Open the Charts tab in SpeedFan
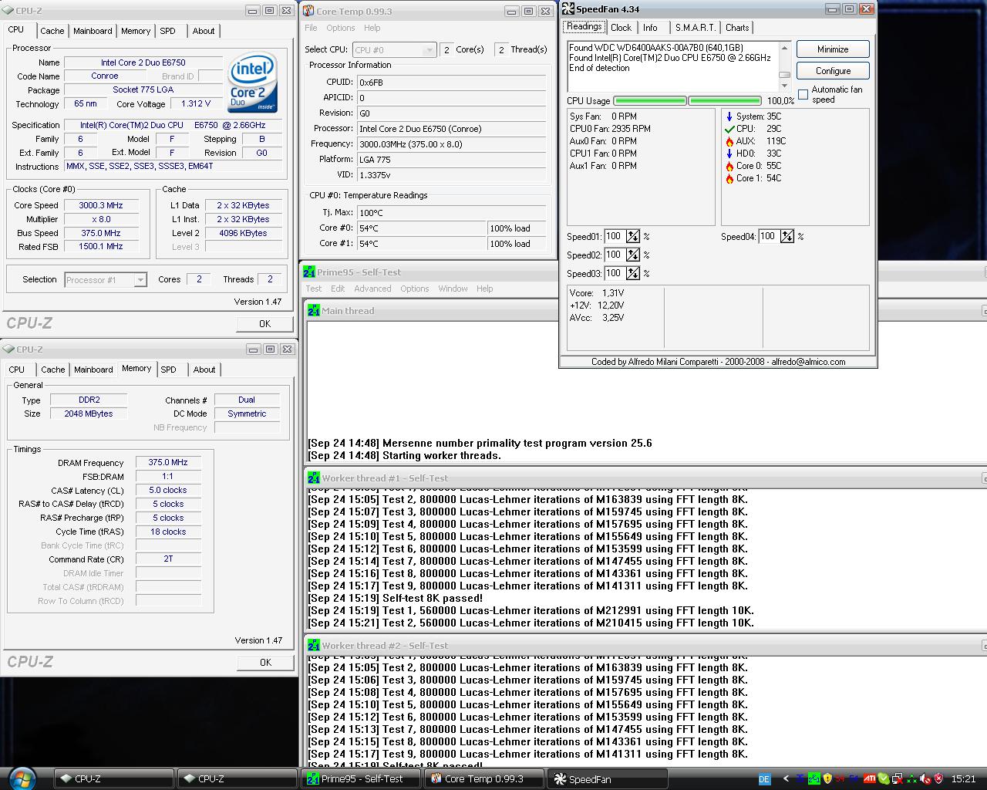987x790 pixels. 737,27
